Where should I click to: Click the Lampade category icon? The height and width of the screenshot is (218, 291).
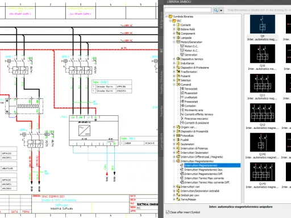pos(178,37)
